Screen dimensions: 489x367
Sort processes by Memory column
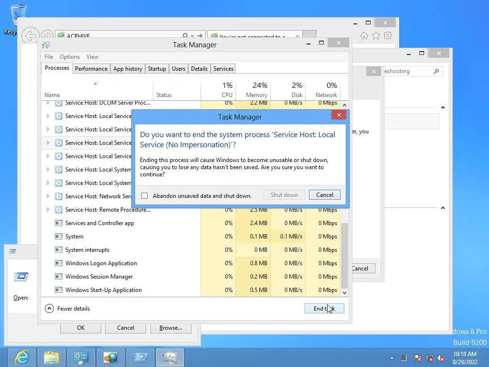click(253, 90)
